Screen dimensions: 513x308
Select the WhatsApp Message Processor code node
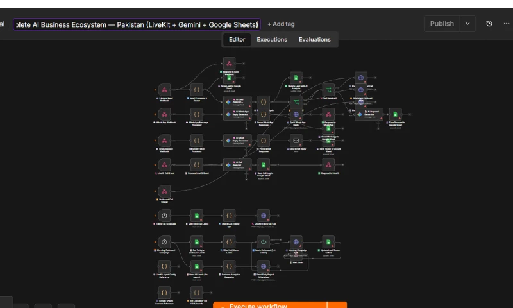(x=197, y=114)
